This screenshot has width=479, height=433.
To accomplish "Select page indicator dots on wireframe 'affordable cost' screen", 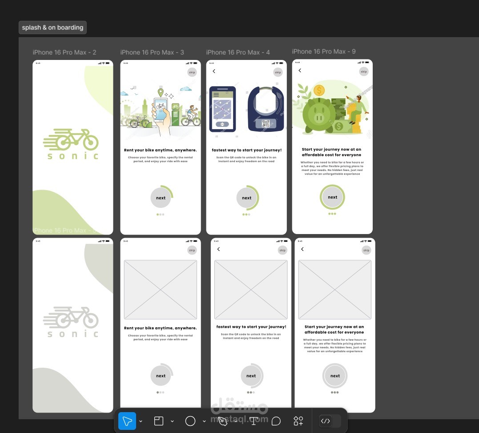I will click(x=334, y=393).
